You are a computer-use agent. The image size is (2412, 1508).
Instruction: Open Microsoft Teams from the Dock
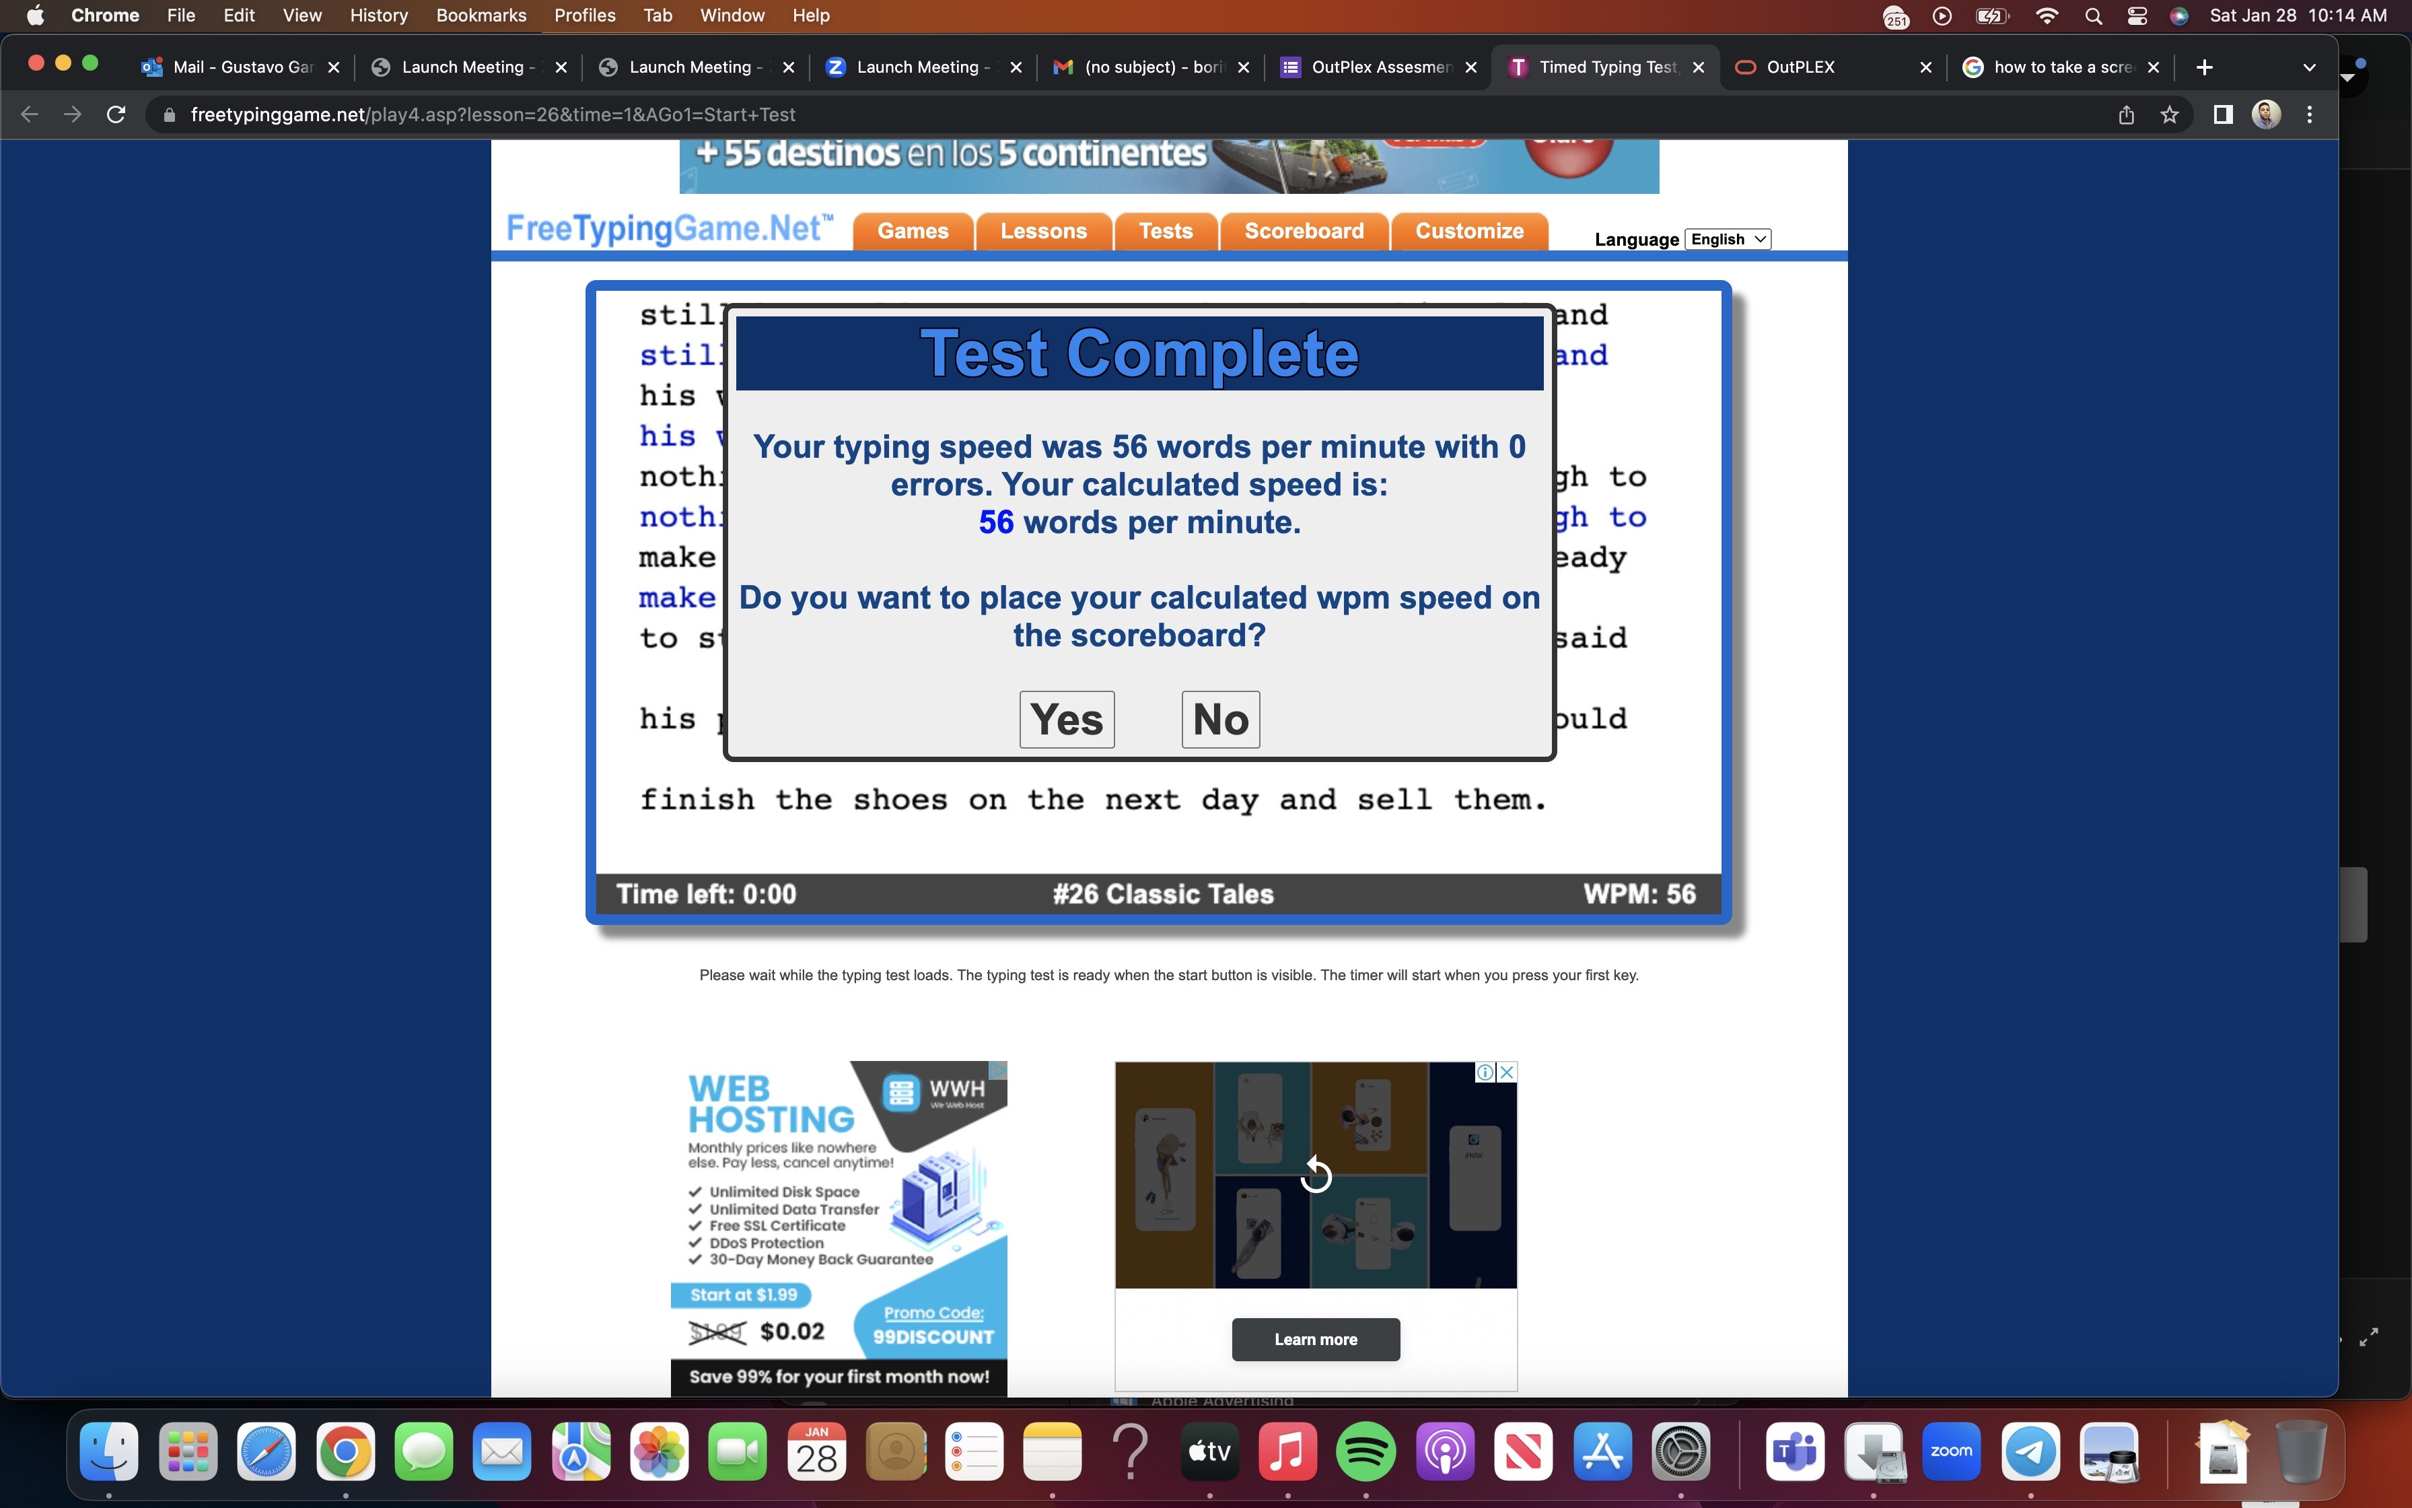[x=1795, y=1451]
